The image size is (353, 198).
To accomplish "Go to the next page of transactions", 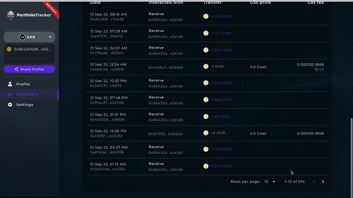I will coord(323,182).
